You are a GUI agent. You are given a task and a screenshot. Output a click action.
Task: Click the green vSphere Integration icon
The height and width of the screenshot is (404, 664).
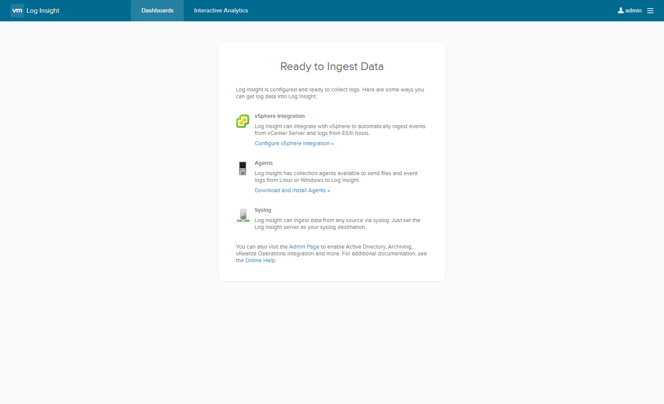coord(243,121)
